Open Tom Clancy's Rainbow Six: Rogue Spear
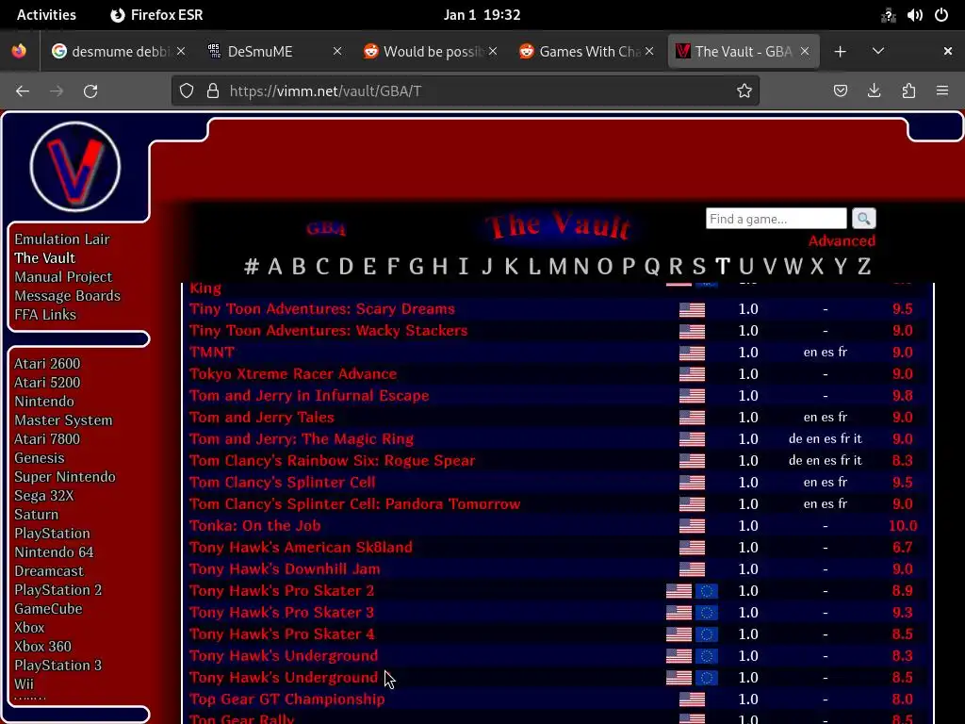The height and width of the screenshot is (724, 965). tap(333, 460)
